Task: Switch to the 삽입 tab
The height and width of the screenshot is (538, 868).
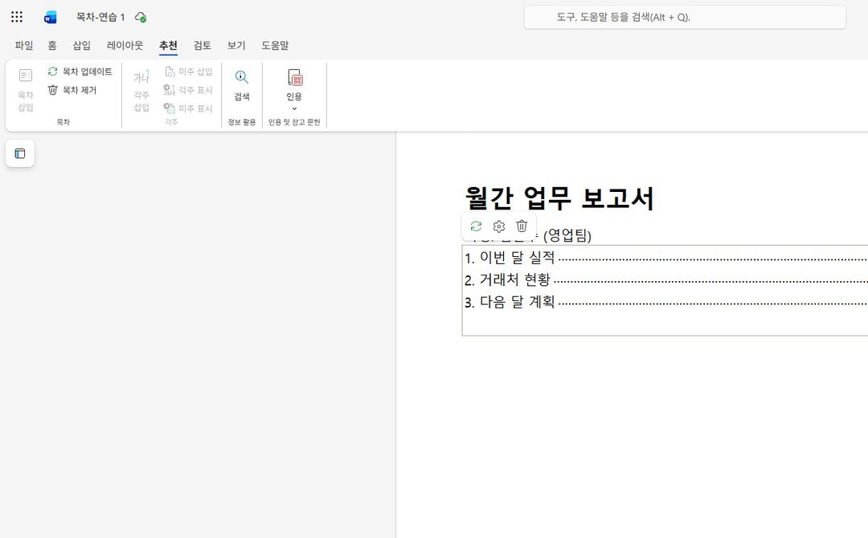Action: pyautogui.click(x=81, y=45)
